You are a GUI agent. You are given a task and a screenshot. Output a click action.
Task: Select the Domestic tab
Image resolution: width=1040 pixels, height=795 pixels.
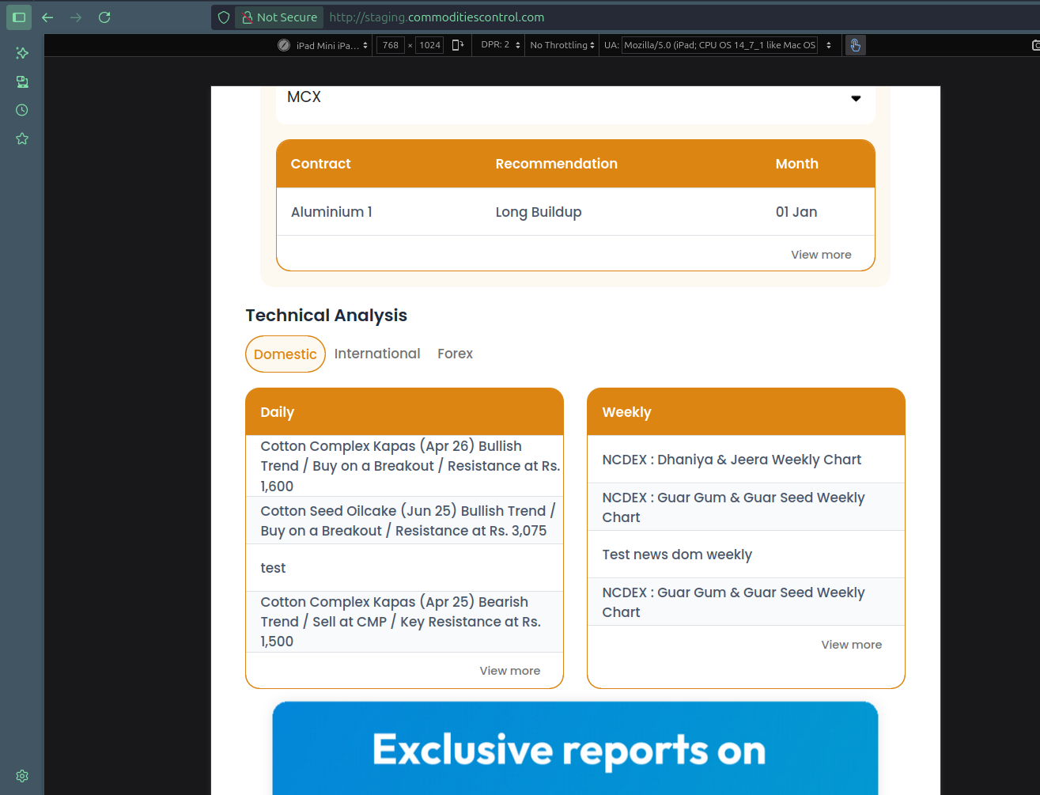(x=286, y=354)
